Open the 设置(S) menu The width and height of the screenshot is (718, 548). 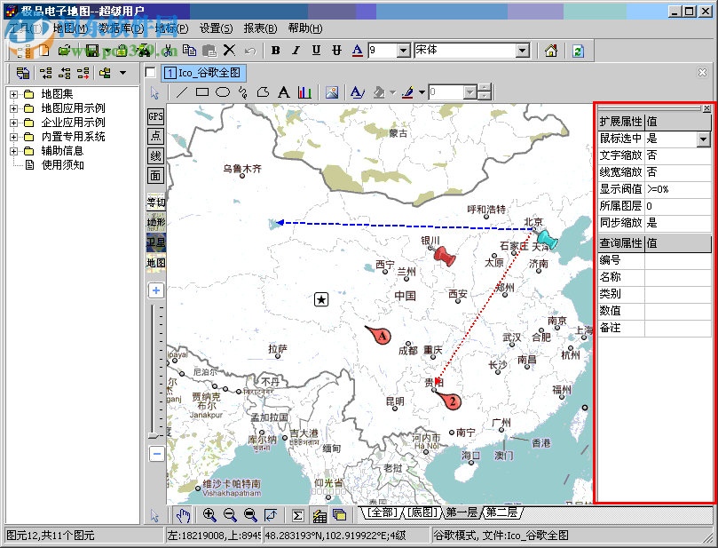216,28
